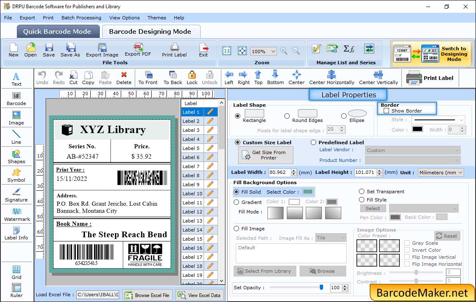
Task: Select Round Edges label shape
Action: point(287,116)
